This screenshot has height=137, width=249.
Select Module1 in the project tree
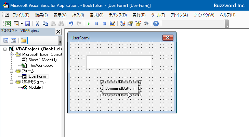[x=36, y=87]
